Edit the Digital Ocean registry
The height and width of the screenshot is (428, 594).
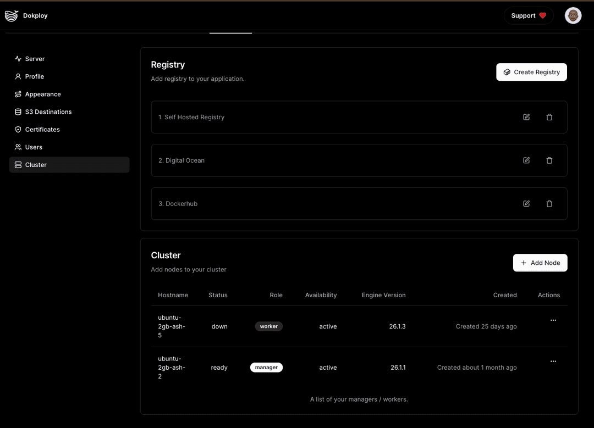point(526,160)
